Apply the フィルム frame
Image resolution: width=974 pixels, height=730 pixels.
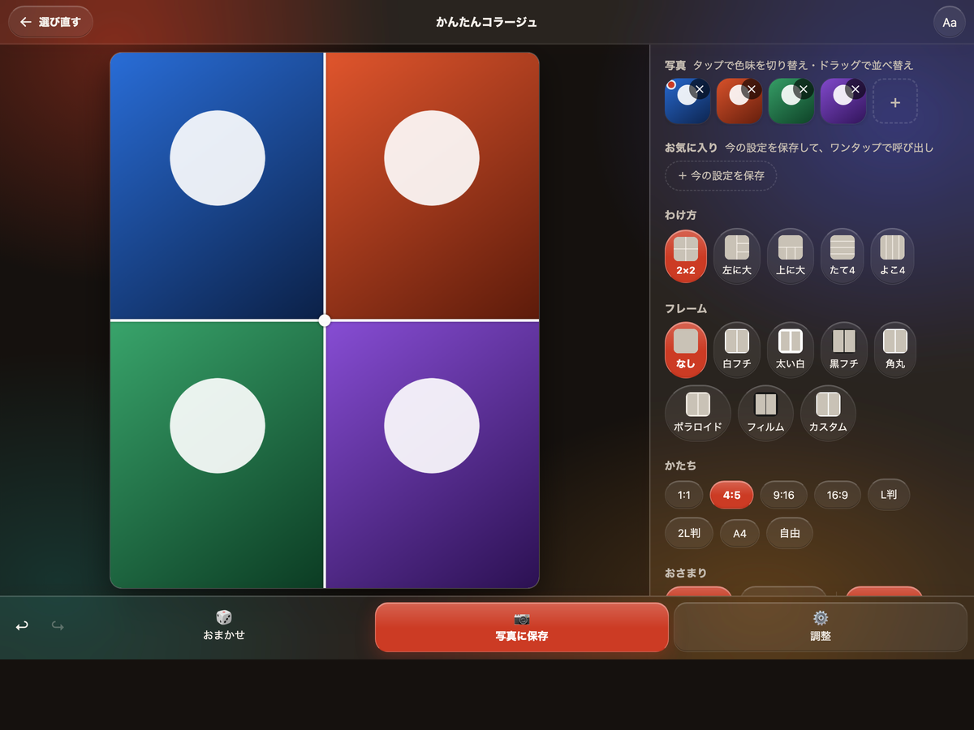(765, 413)
